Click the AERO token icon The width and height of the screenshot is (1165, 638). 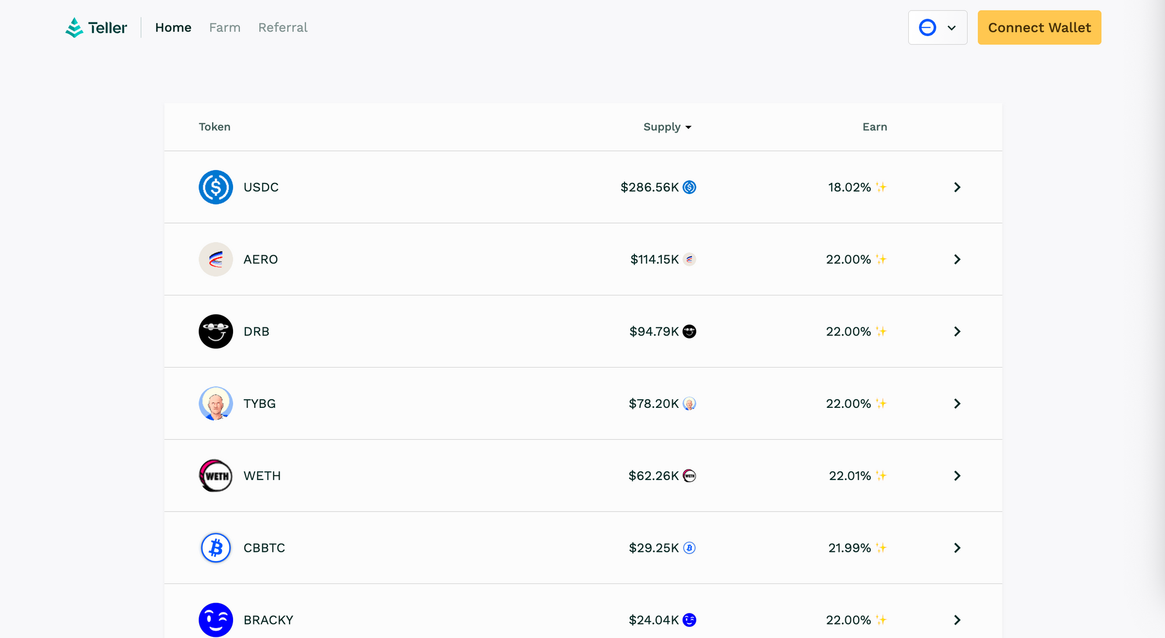pos(216,259)
